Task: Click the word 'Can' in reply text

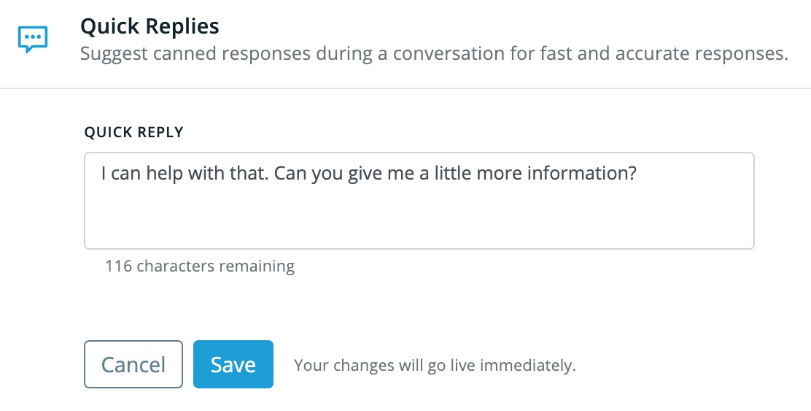Action: tap(290, 174)
